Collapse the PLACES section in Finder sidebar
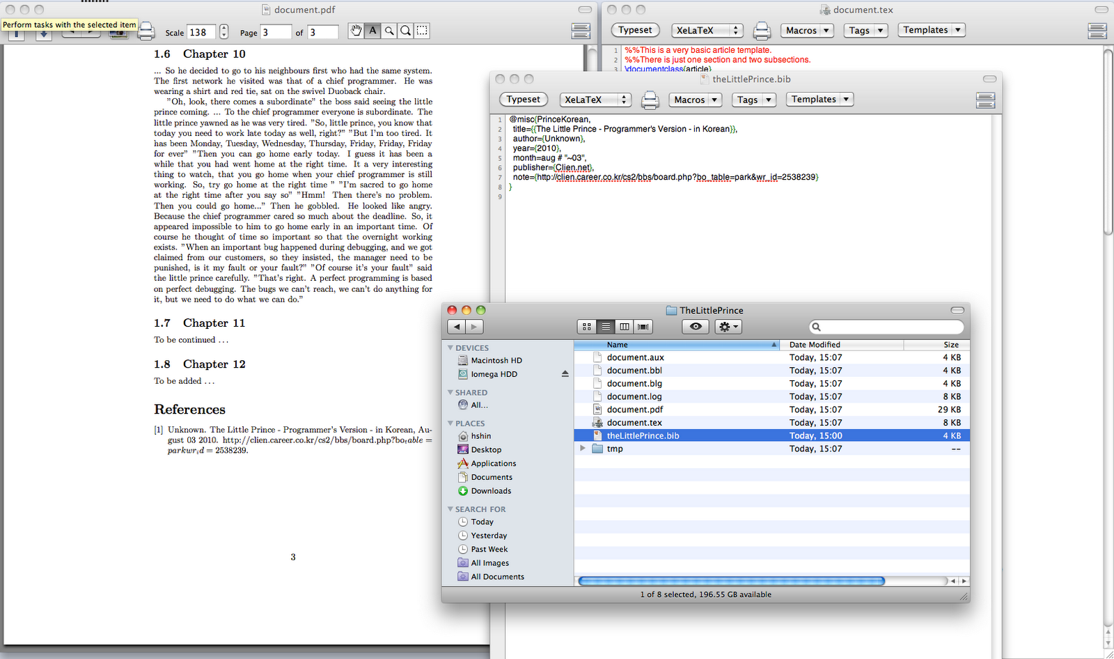The height and width of the screenshot is (659, 1114). tap(451, 423)
